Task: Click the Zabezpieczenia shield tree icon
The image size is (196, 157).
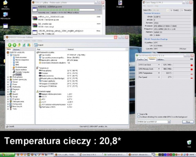Action: click(11, 102)
